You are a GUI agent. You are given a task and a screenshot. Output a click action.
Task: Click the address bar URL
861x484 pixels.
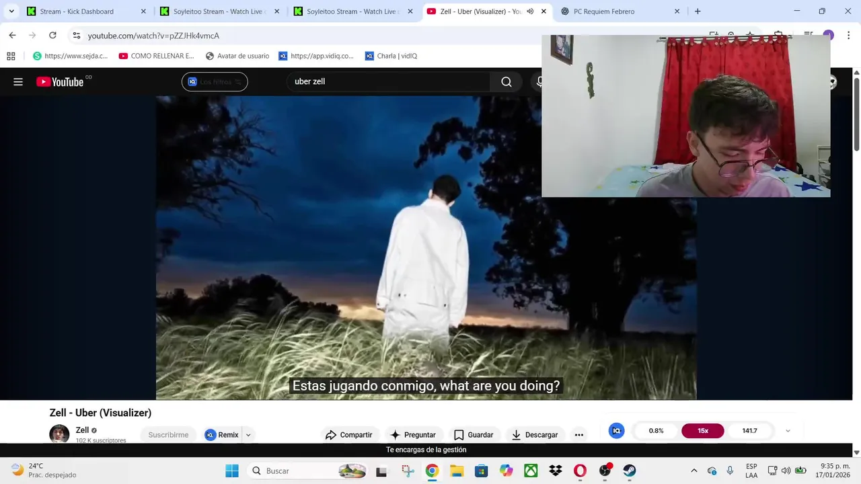coord(153,36)
